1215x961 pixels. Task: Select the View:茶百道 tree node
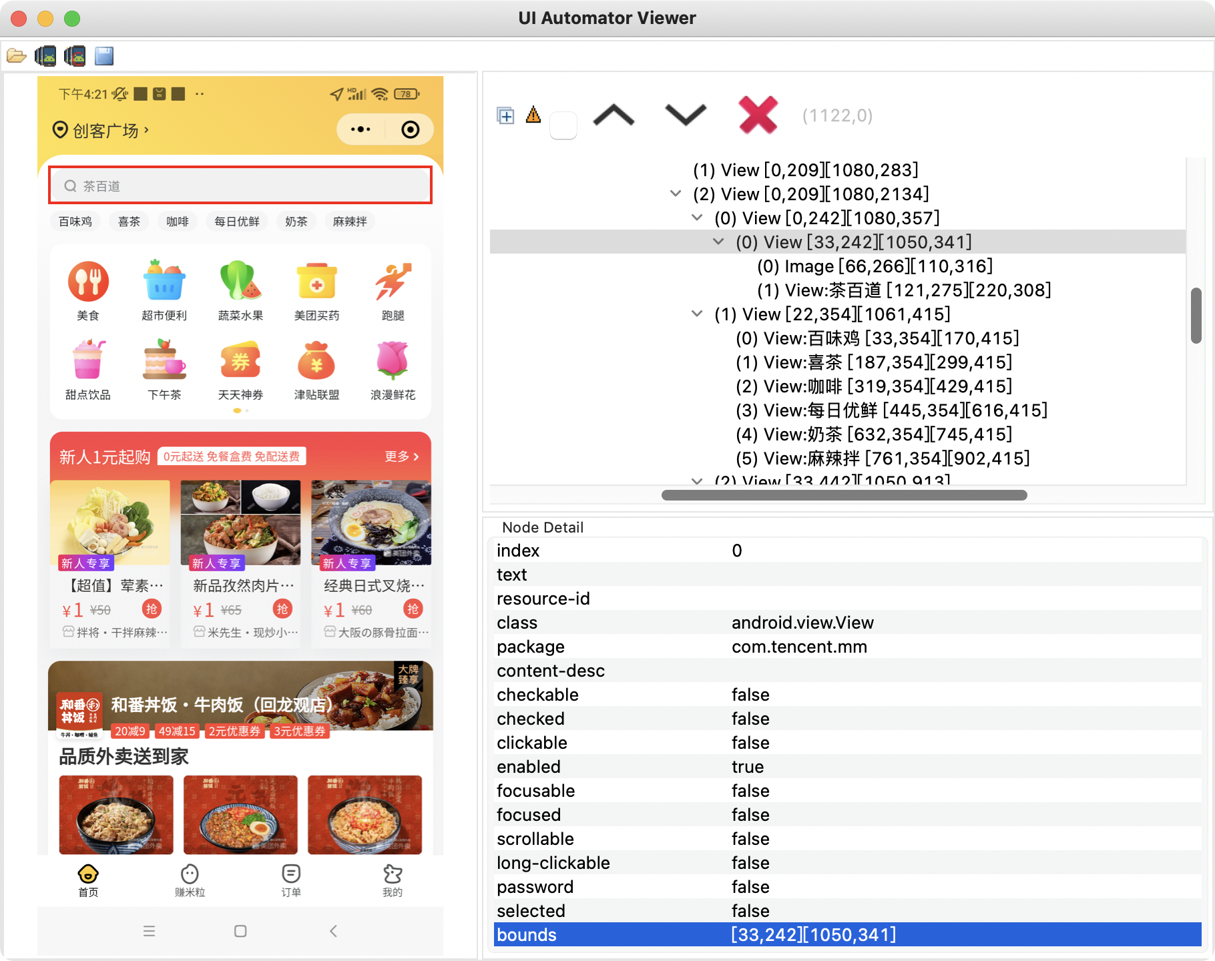[903, 290]
